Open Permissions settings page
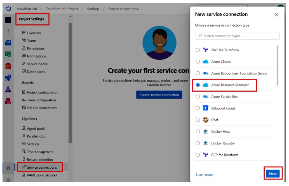Viewport: 289px width, 186px height. pyautogui.click(x=36, y=48)
